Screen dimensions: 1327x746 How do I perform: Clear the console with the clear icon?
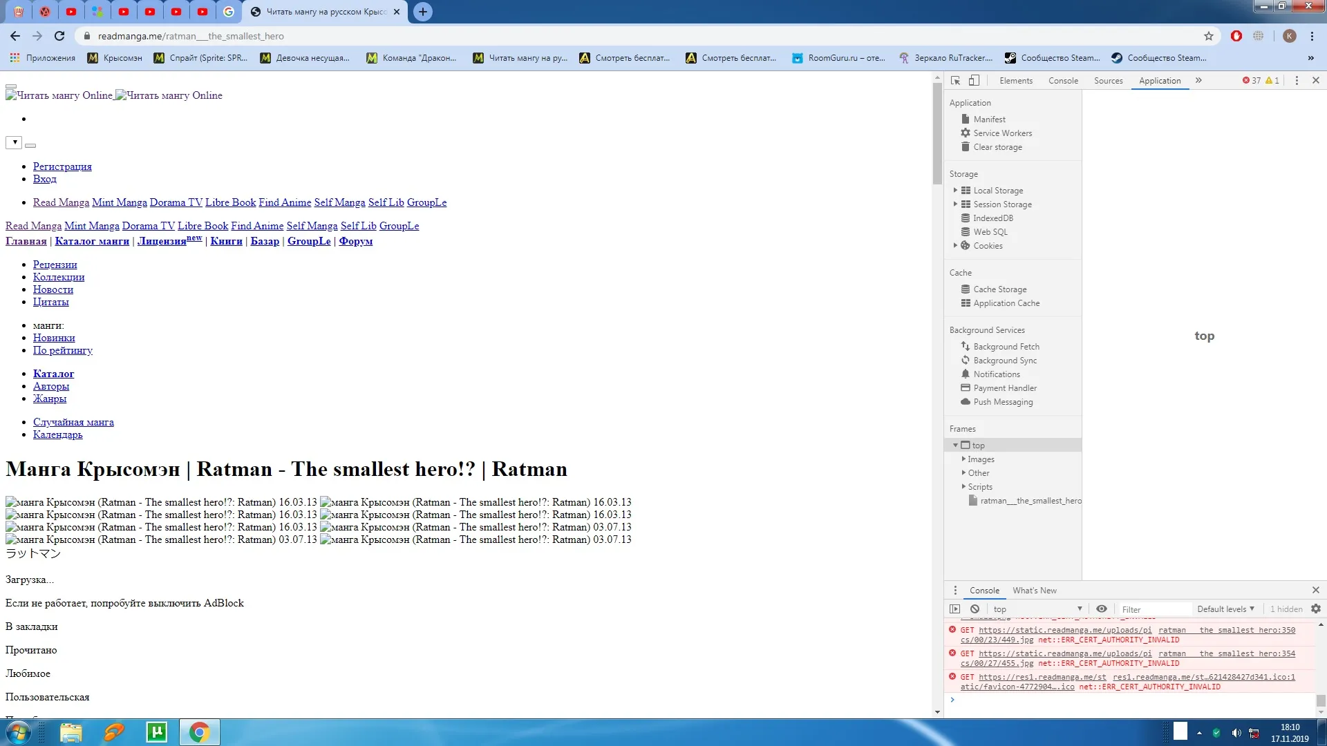pyautogui.click(x=975, y=609)
